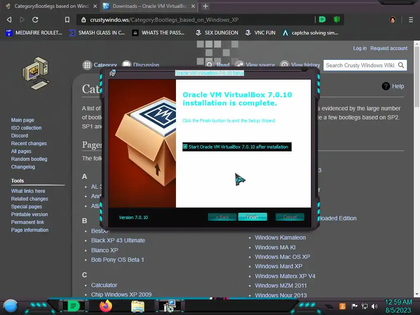Open VNC FUN bookmark
420x315 pixels.
click(x=260, y=33)
